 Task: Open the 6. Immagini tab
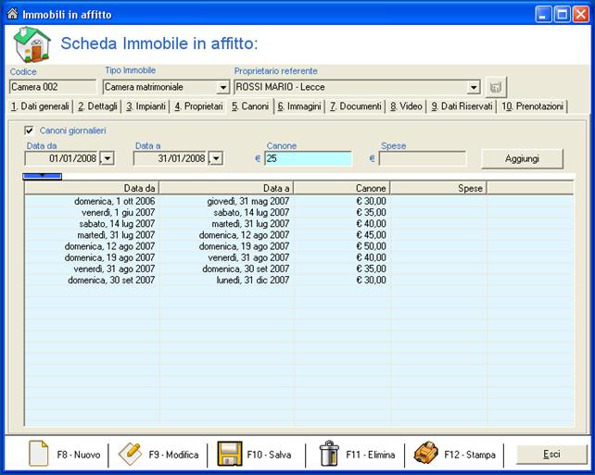(299, 106)
